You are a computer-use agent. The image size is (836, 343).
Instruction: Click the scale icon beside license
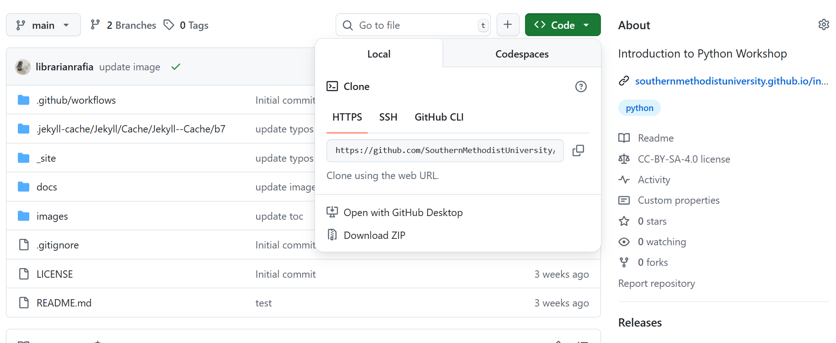pos(624,159)
